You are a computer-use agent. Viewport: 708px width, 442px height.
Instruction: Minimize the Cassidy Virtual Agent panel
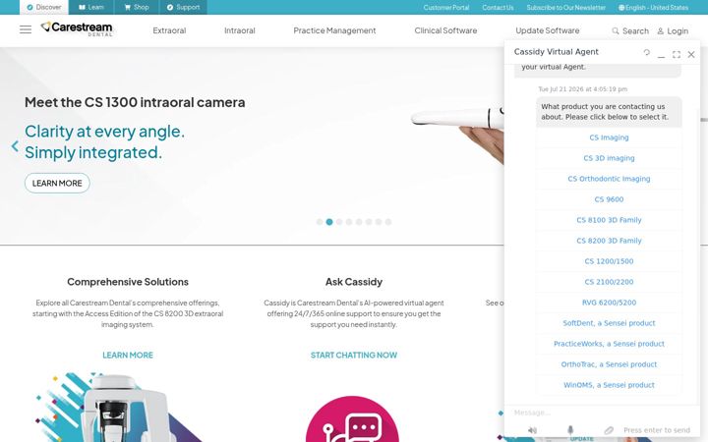tap(661, 55)
